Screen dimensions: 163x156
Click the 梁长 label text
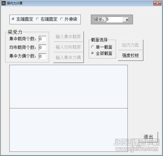(x=99, y=19)
